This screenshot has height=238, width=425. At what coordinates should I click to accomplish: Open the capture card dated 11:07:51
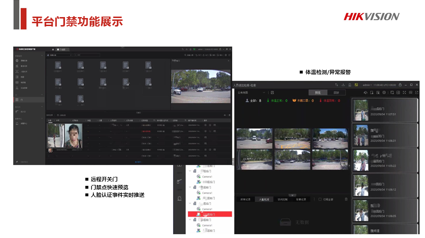[x=385, y=110]
